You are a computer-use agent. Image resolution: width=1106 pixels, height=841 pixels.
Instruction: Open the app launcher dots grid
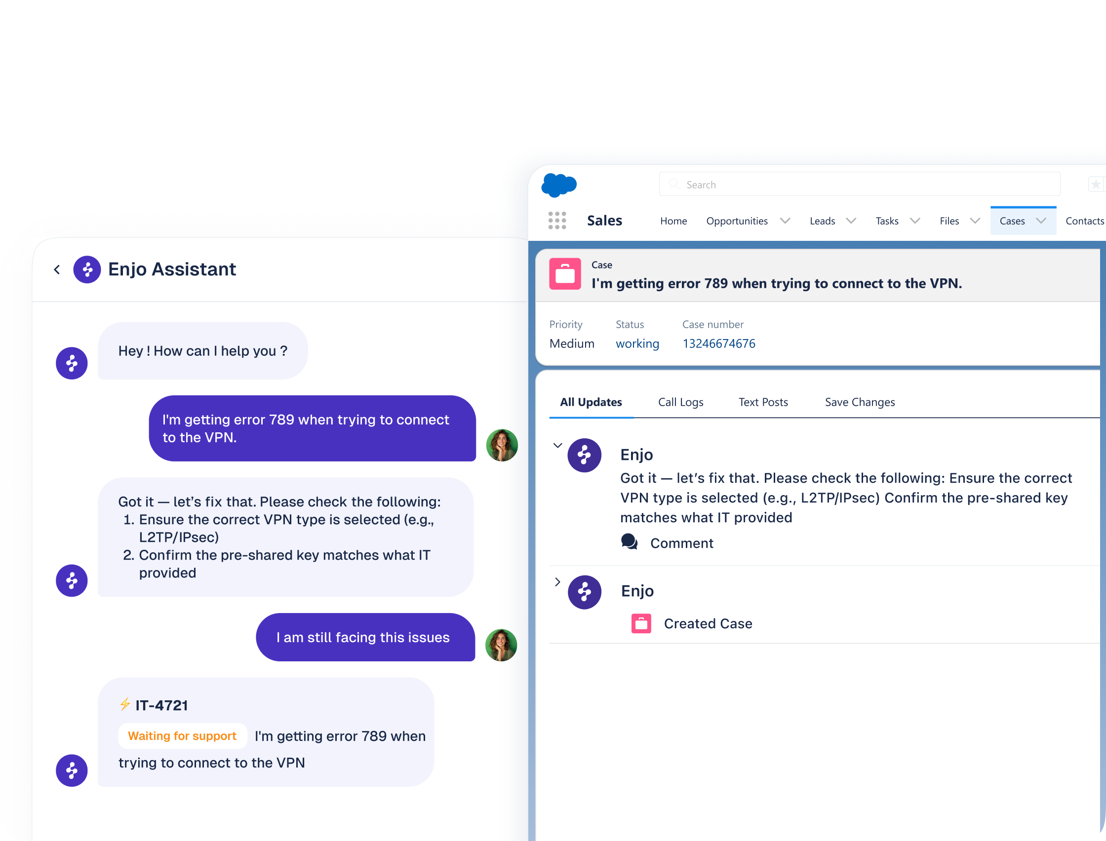click(557, 220)
